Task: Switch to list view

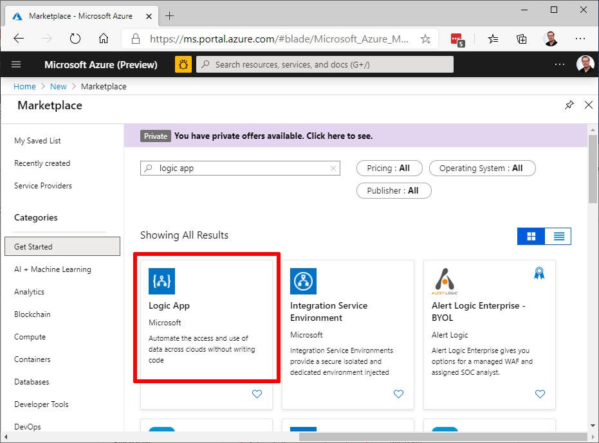Action: (x=558, y=237)
